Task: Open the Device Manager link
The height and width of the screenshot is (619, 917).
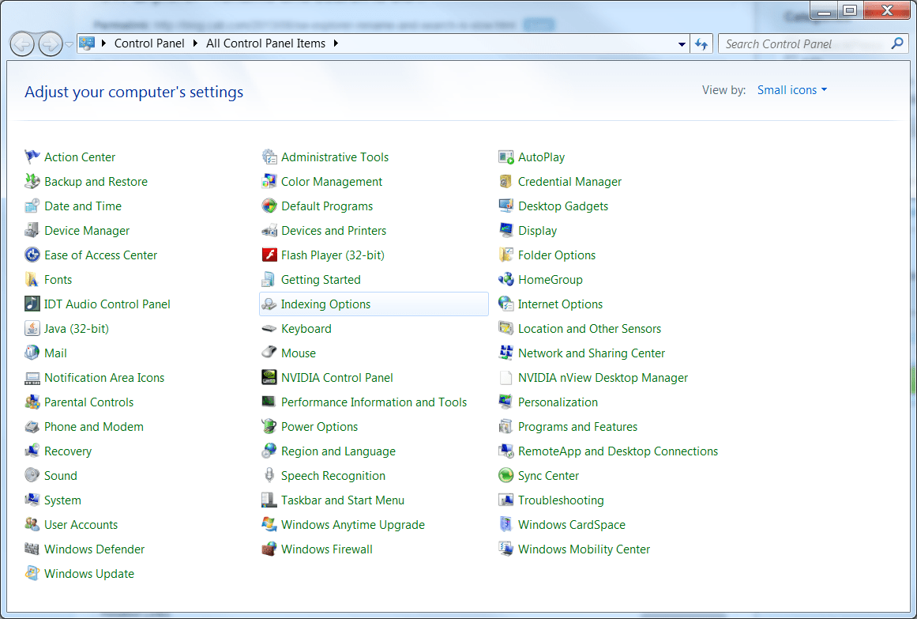Action: (87, 231)
